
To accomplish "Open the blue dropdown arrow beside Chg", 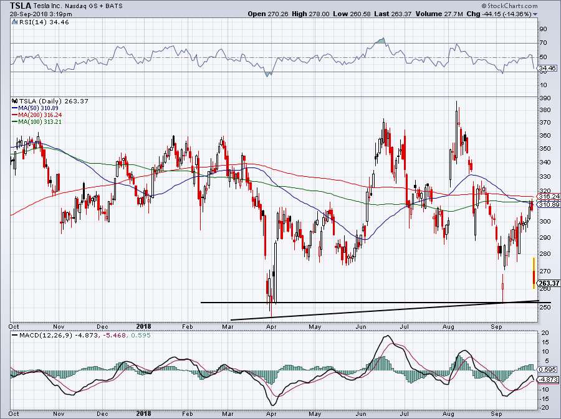I will (535, 14).
